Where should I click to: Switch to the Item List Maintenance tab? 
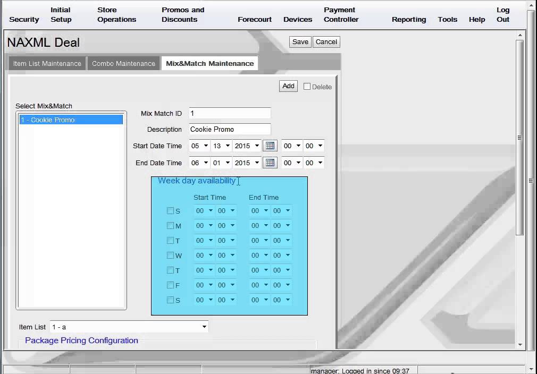pyautogui.click(x=47, y=64)
